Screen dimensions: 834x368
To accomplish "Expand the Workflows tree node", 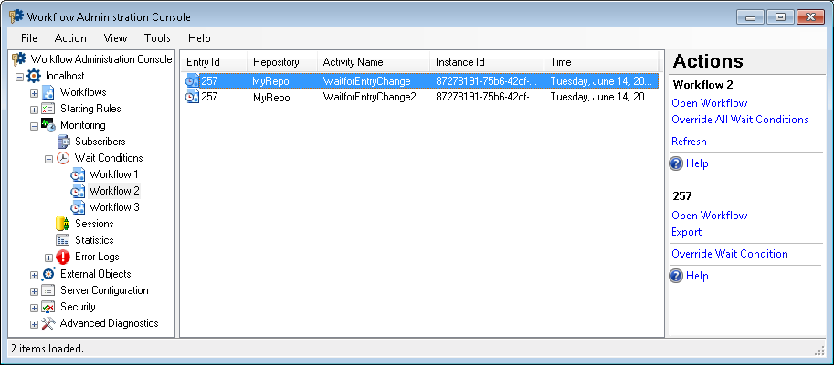I will click(34, 93).
